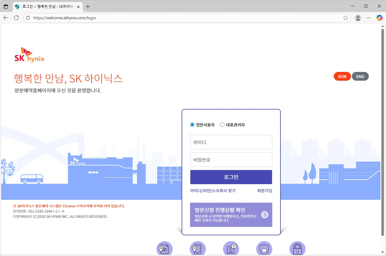
Task: Open 아이디/비번/소속회사 찾기 link
Action: click(213, 191)
